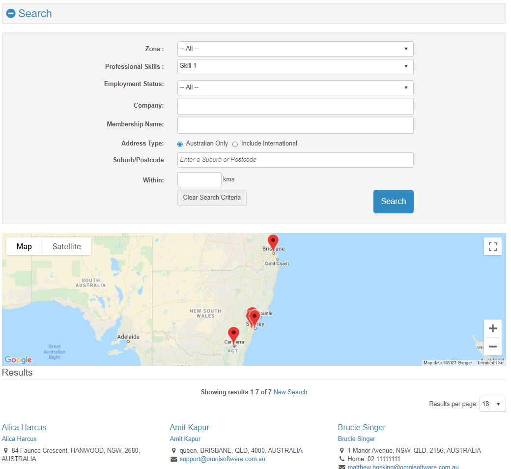Image resolution: width=511 pixels, height=469 pixels.
Task: Enable Include International addresses
Action: 235,144
